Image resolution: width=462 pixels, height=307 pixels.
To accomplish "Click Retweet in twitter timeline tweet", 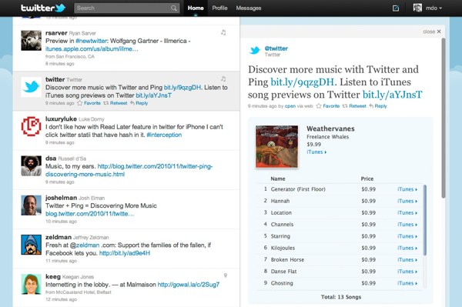I will click(115, 103).
